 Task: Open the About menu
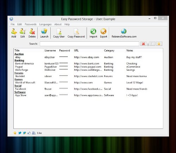58,24
